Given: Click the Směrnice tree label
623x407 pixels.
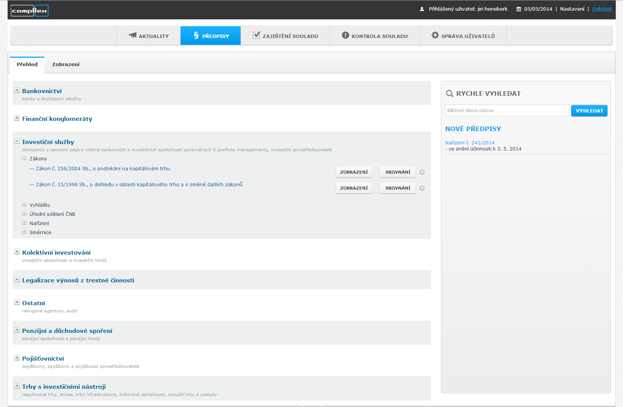Looking at the screenshot, I should (40, 233).
